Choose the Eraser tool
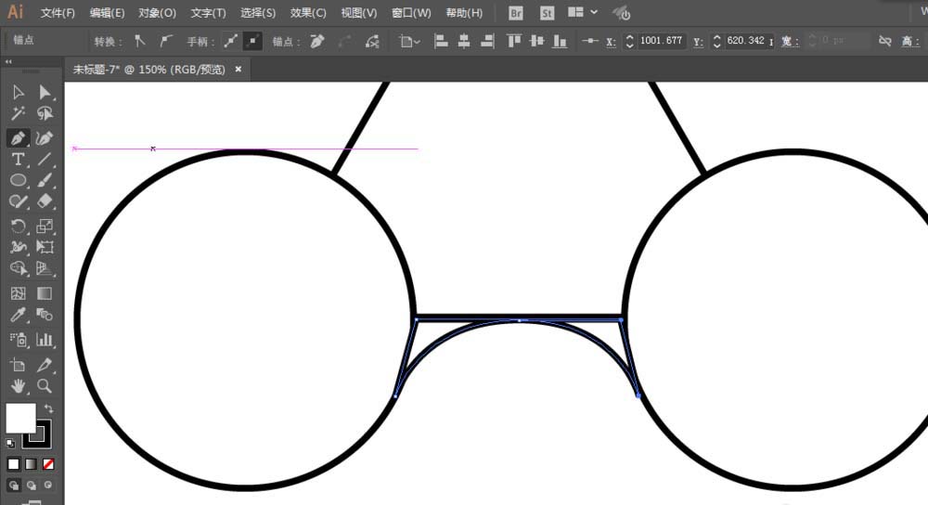This screenshot has height=505, width=928. click(x=45, y=201)
